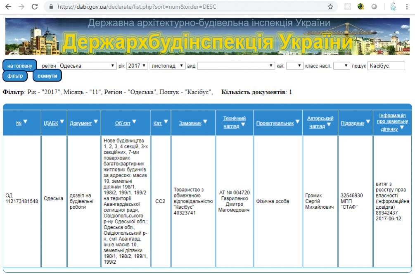415x274 pixels.
Task: Expand the класс насл. dropdown
Action: point(341,66)
